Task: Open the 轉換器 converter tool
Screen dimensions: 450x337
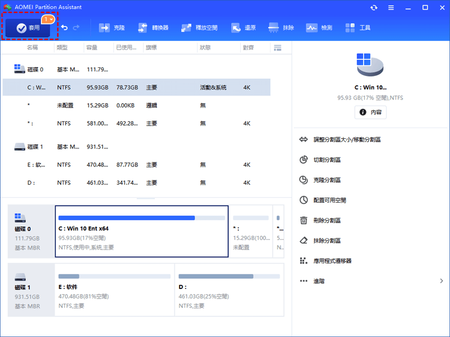Action: click(x=153, y=28)
